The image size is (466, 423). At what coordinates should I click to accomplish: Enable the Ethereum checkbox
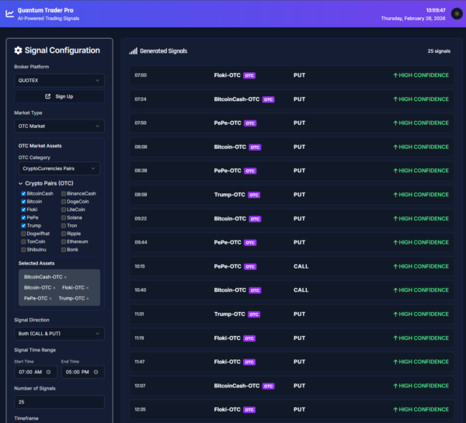[x=64, y=241]
